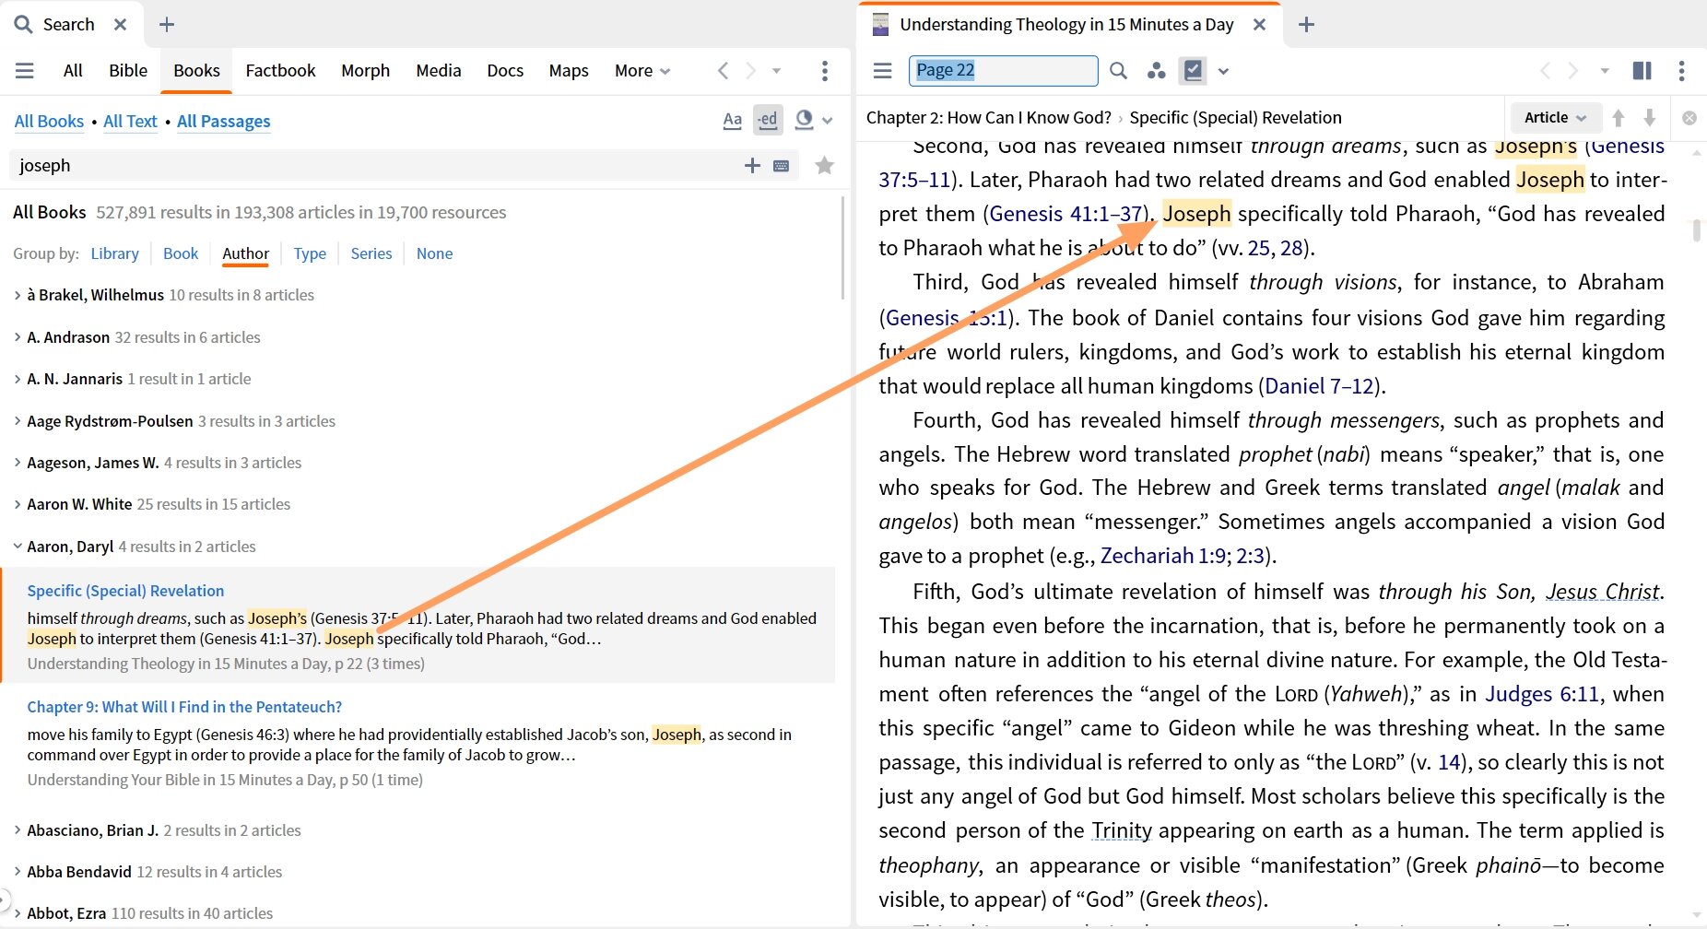1707x929 pixels.
Task: Open resource panel contents hamburger menu
Action: click(882, 70)
